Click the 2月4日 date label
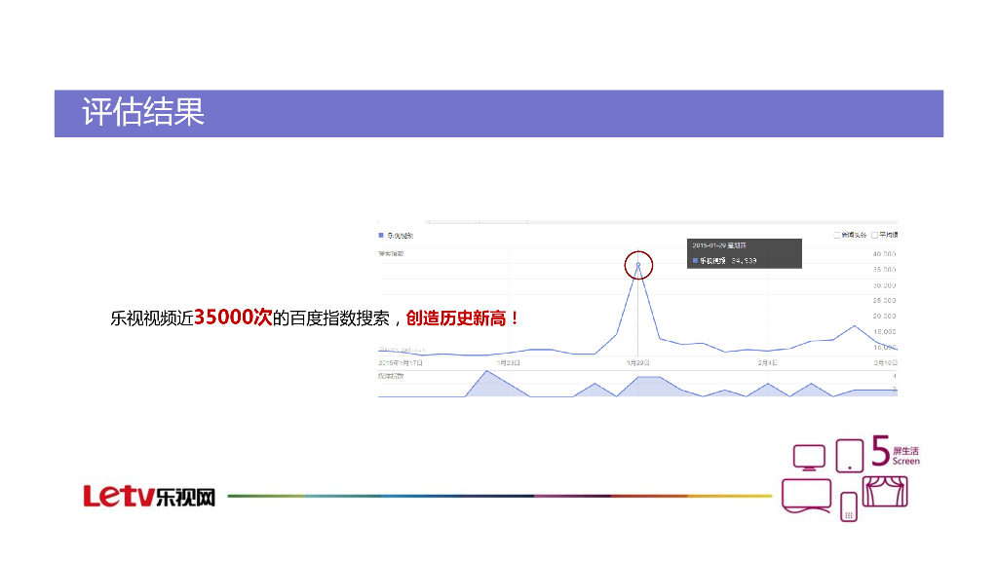The width and height of the screenshot is (998, 561). [767, 363]
